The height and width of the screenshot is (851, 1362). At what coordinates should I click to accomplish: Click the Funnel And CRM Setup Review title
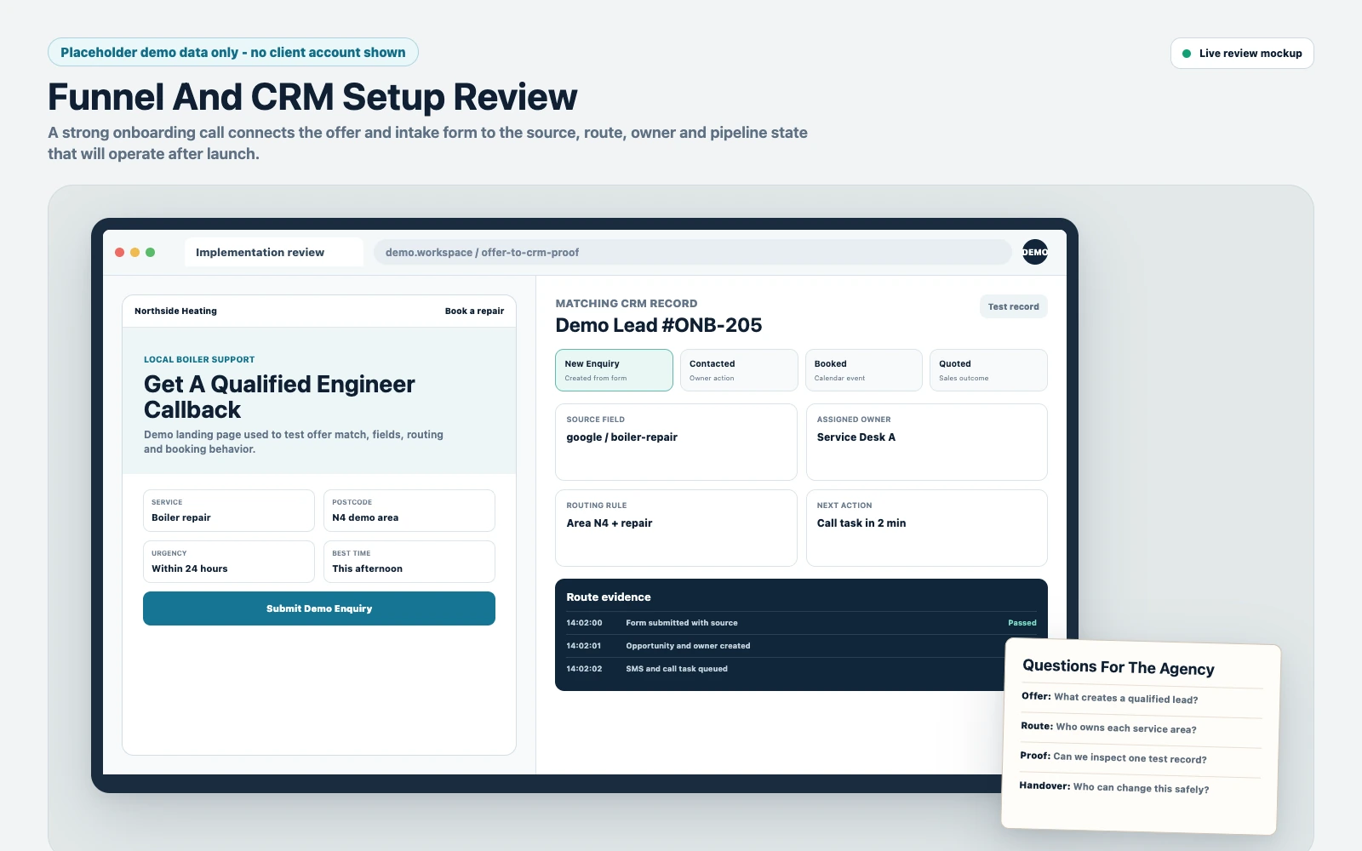312,97
